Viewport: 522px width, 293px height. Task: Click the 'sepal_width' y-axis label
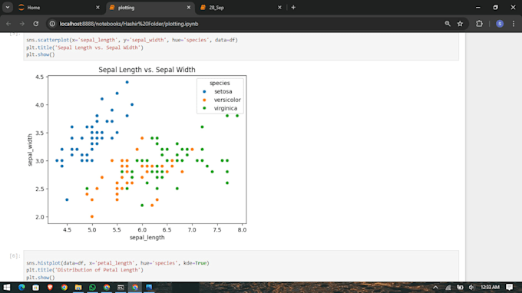[30, 150]
